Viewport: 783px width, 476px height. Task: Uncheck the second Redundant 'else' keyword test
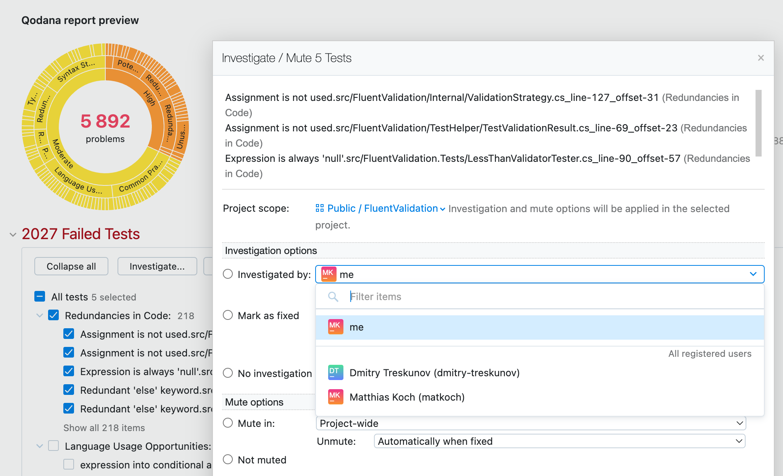69,409
